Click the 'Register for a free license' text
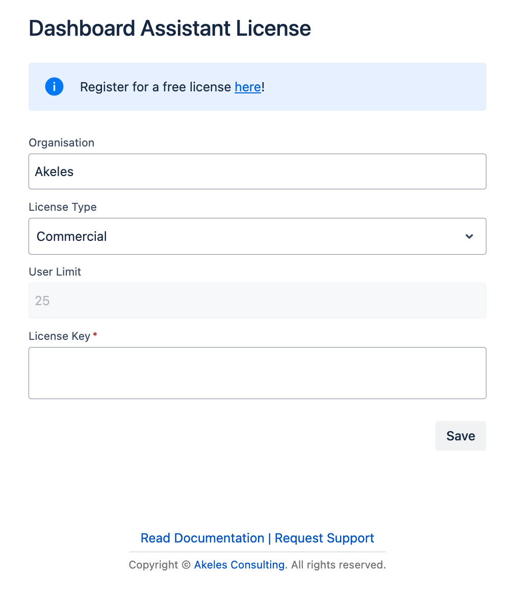The width and height of the screenshot is (518, 594). [156, 87]
